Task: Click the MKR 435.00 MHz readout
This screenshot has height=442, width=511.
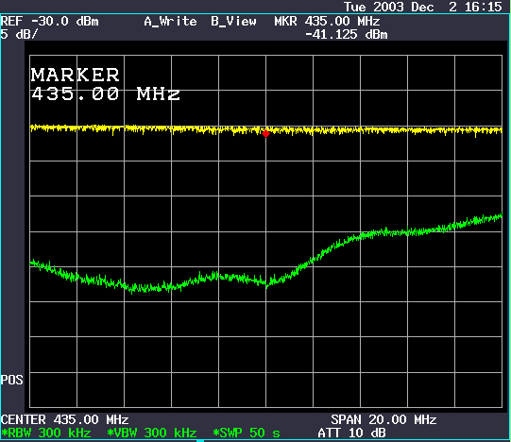Action: 327,22
